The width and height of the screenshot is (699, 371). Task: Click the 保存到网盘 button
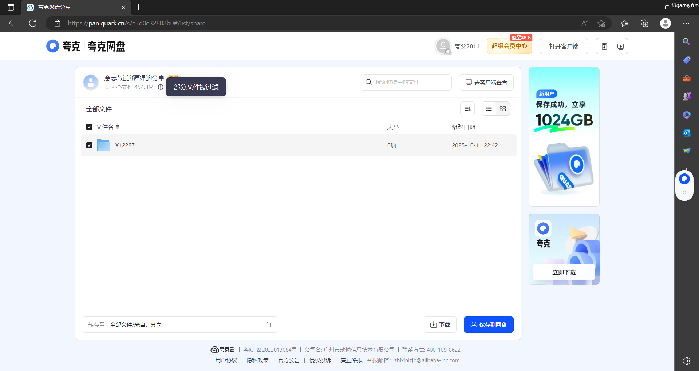pyautogui.click(x=488, y=324)
